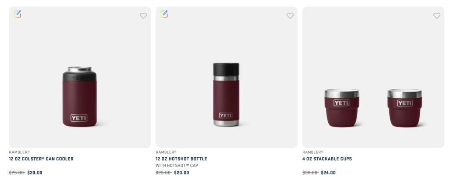Image resolution: width=450 pixels, height=177 pixels.
Task: Click the Rambler label above Hotshot Bottle
Action: [x=166, y=152]
